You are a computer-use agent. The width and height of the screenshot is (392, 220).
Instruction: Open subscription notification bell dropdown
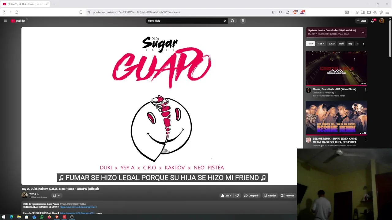pos(57,196)
